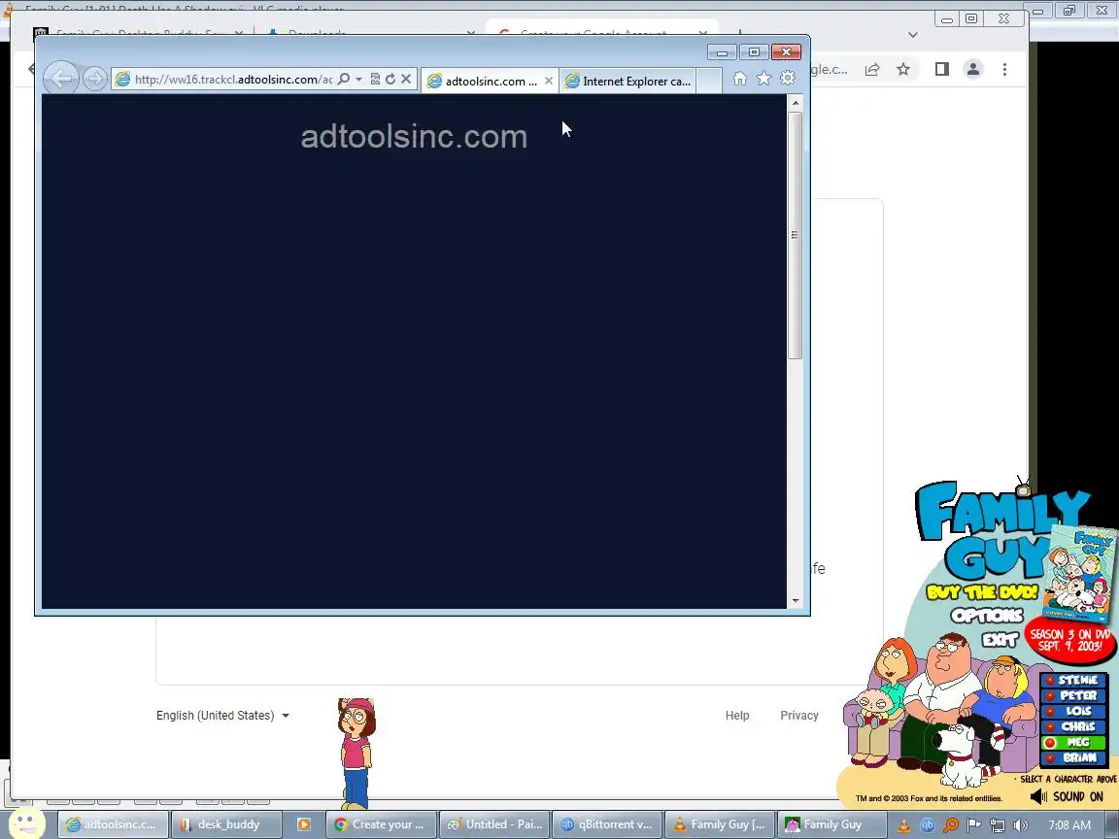
Task: Select the Brian character
Action: pos(1073,758)
